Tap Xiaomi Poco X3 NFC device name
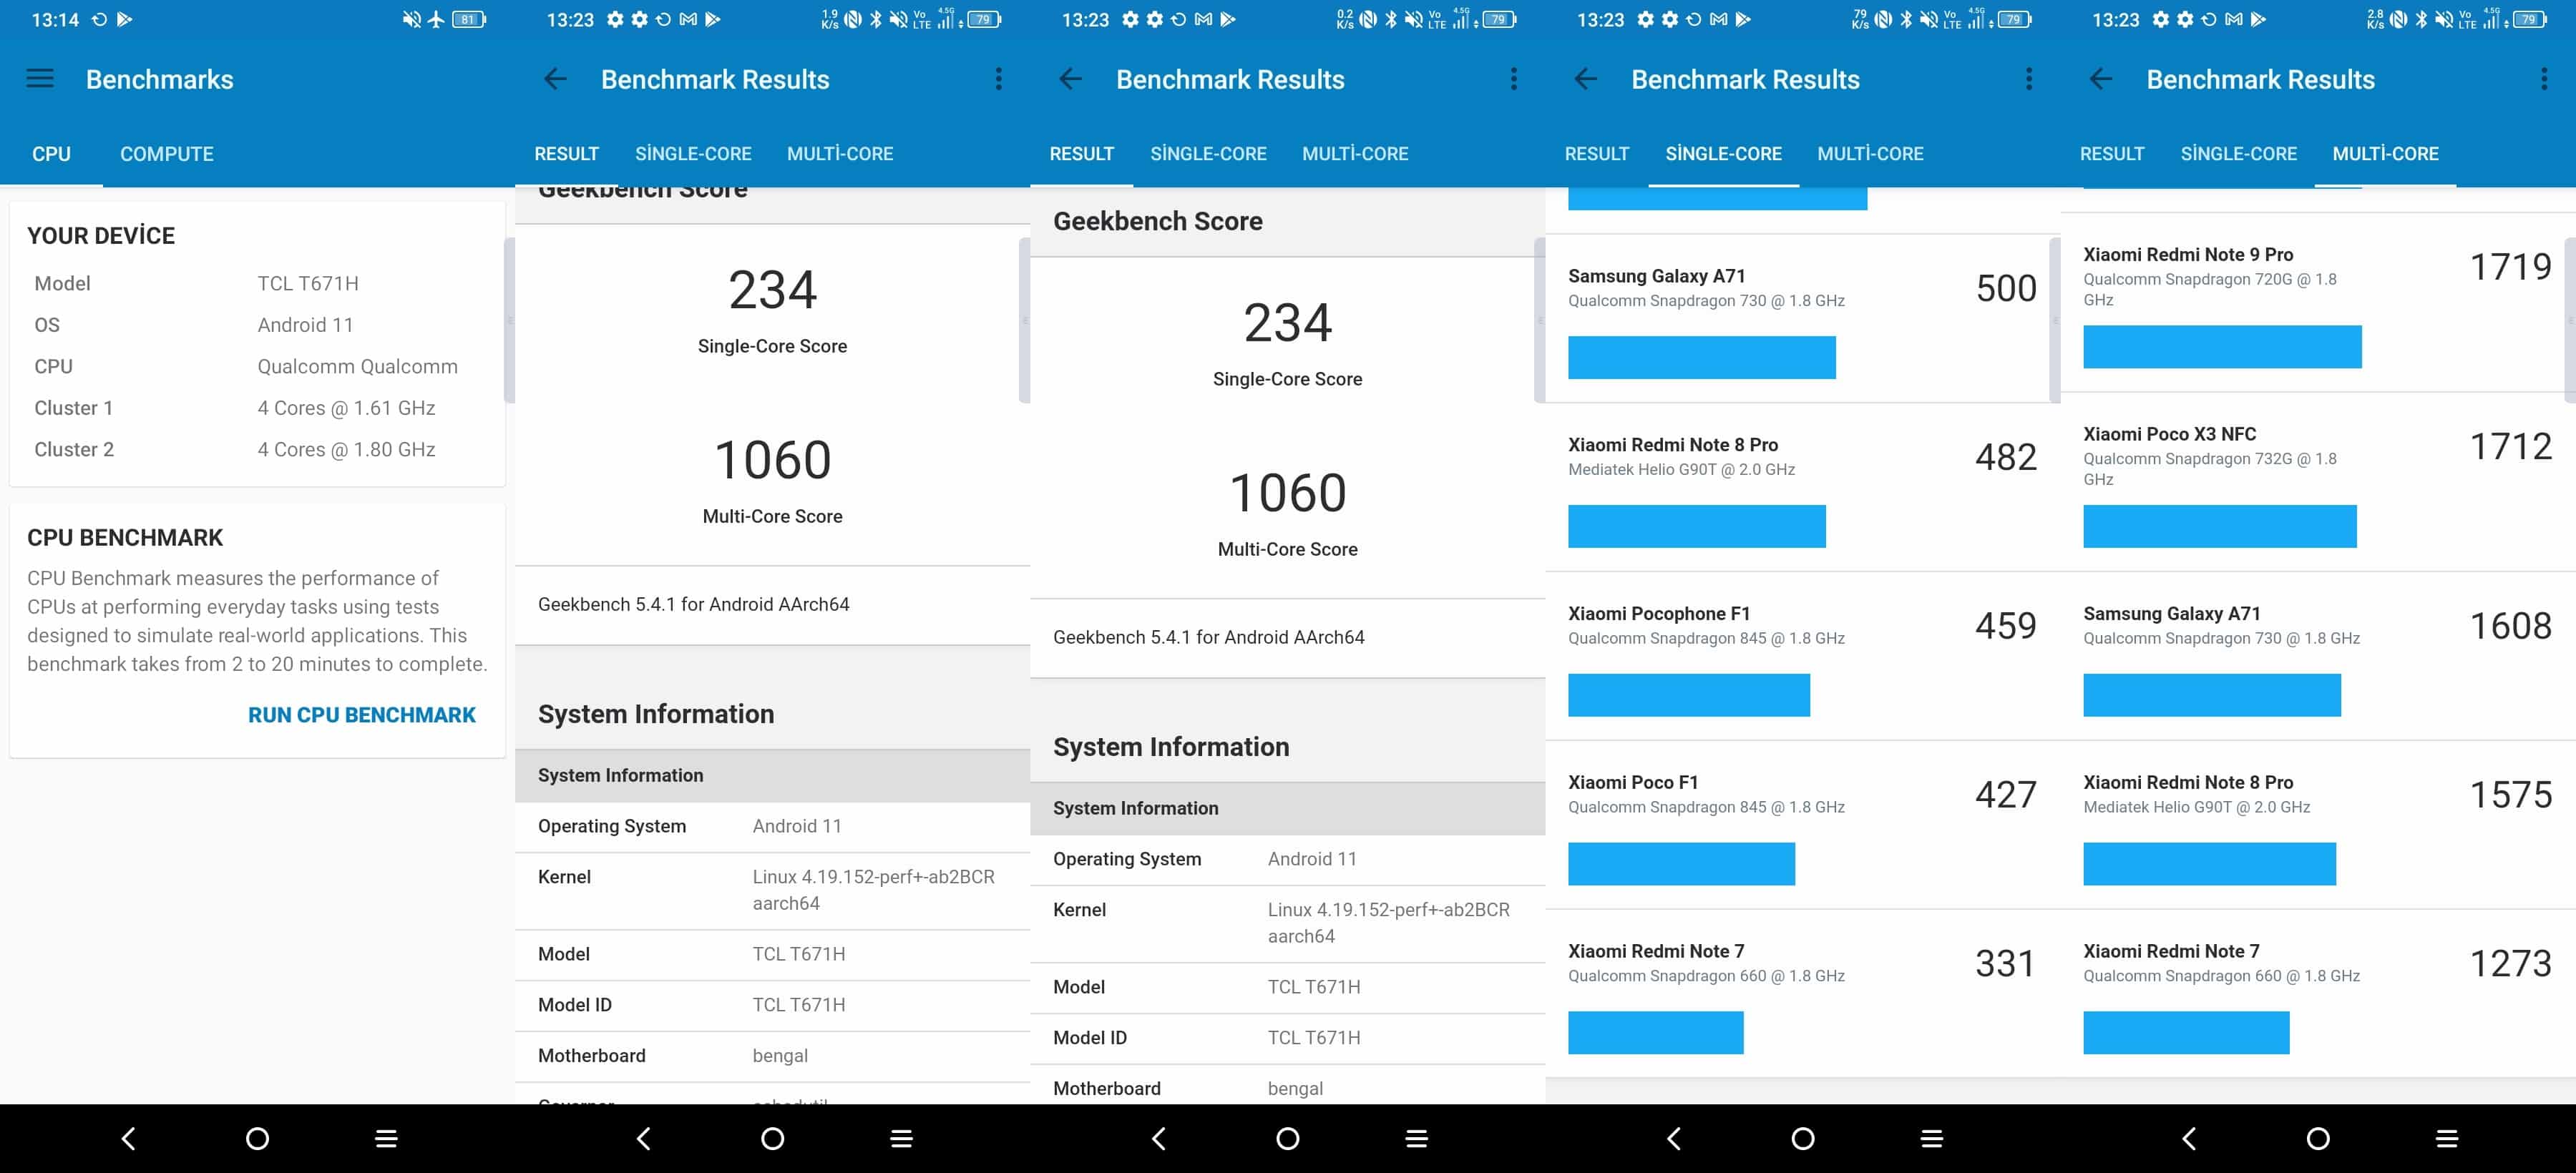 pos(2169,433)
